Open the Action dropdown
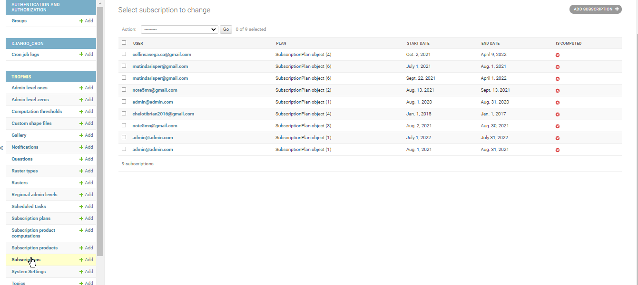Viewport: 638px width, 285px height. tap(179, 29)
